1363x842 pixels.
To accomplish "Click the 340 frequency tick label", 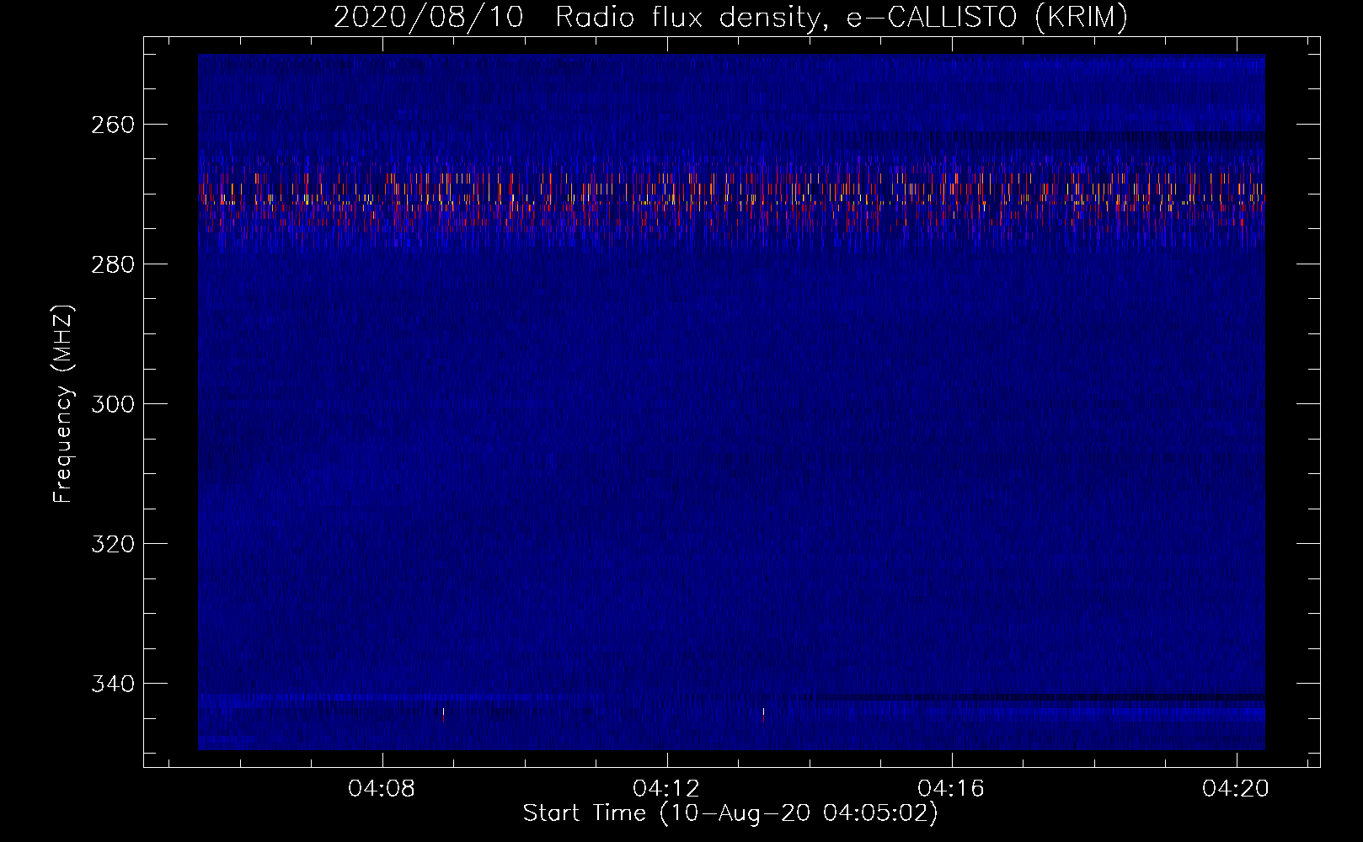I will [x=112, y=684].
